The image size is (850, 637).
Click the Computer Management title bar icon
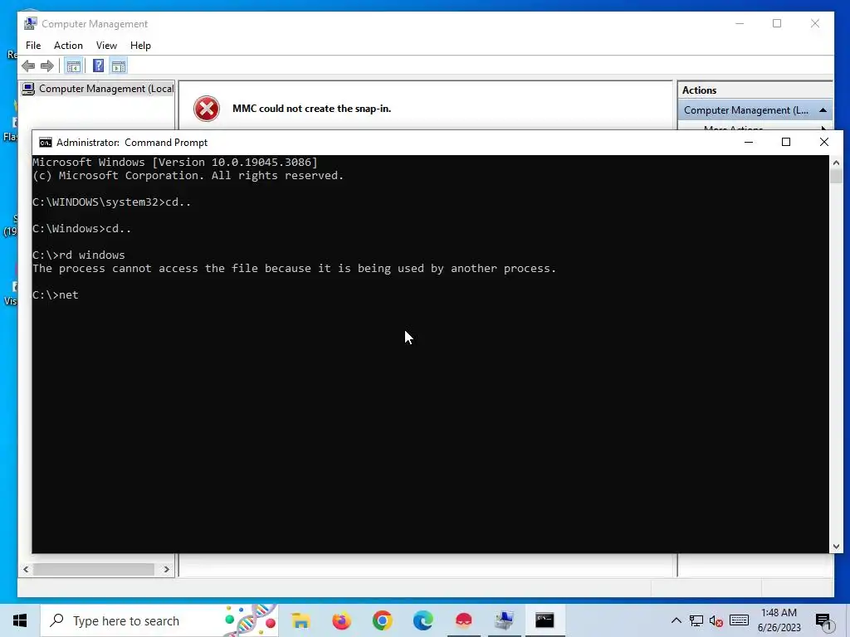click(31, 24)
